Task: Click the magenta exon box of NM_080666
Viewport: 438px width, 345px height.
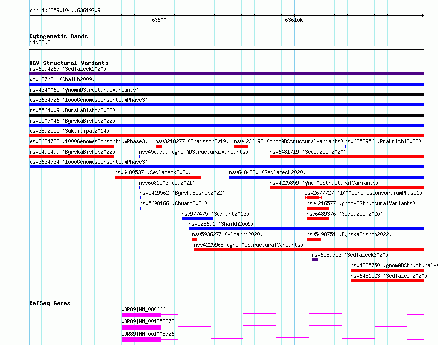Action: point(141,315)
